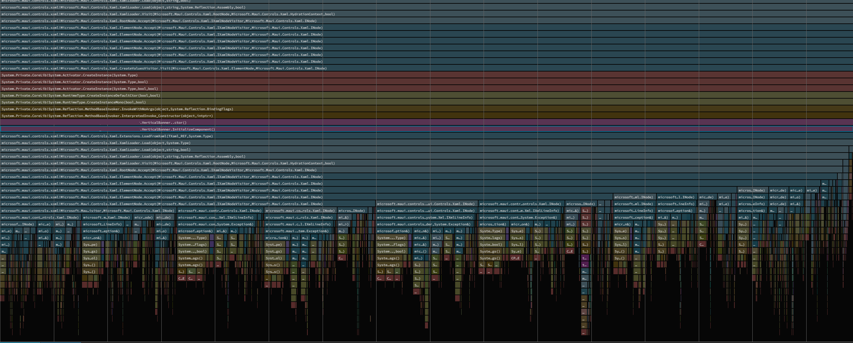Click the 'microso…INode)' frame
Viewport: 853px width, 343px height.
(x=581, y=204)
